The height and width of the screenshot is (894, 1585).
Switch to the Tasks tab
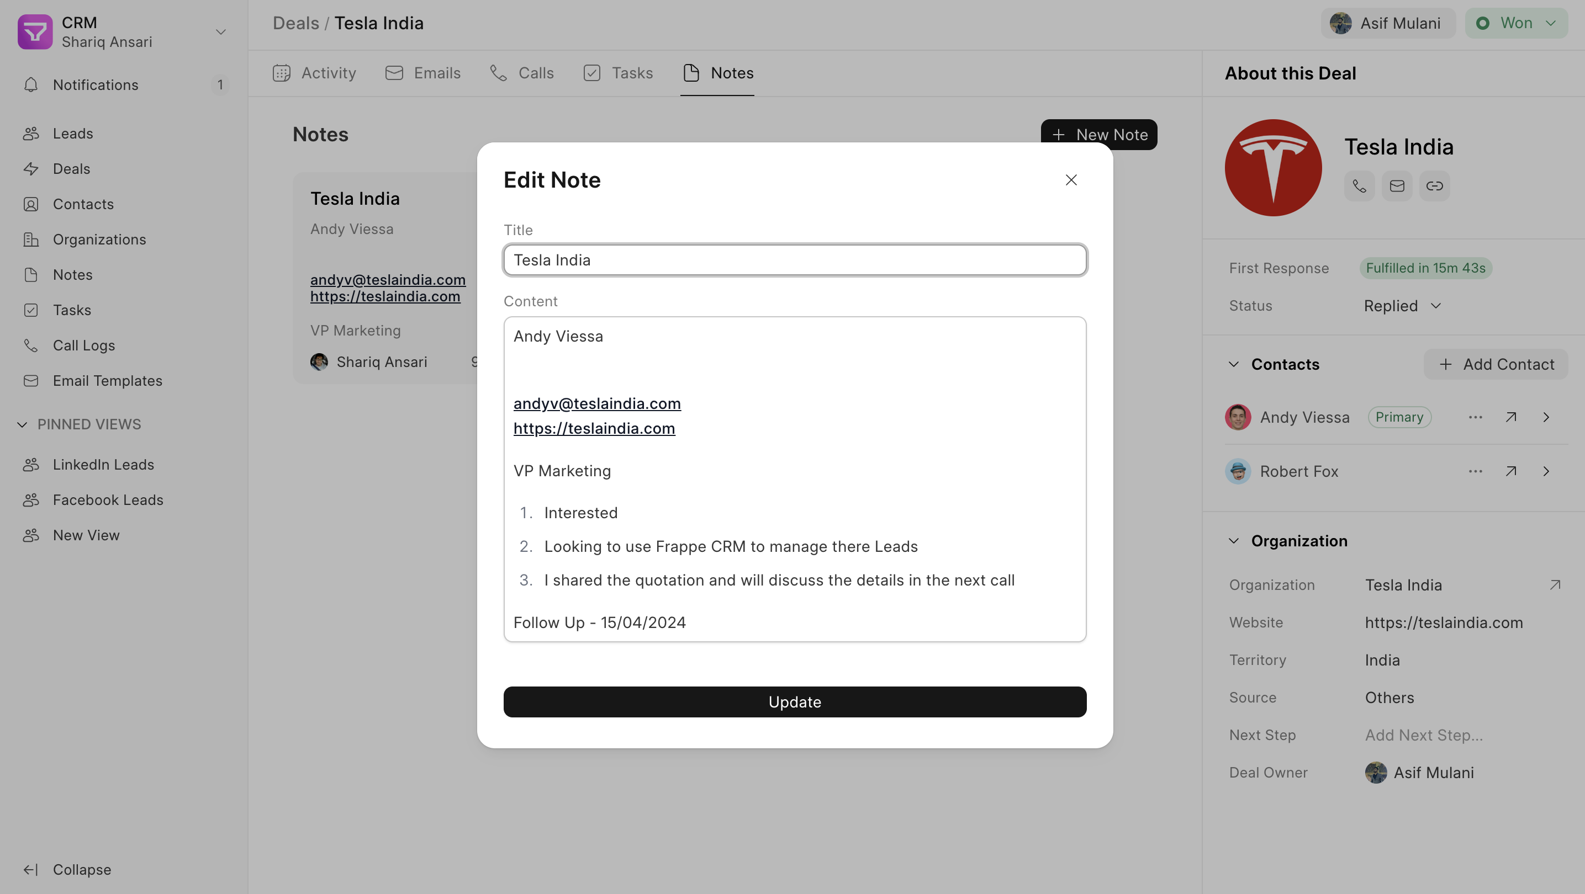(618, 73)
